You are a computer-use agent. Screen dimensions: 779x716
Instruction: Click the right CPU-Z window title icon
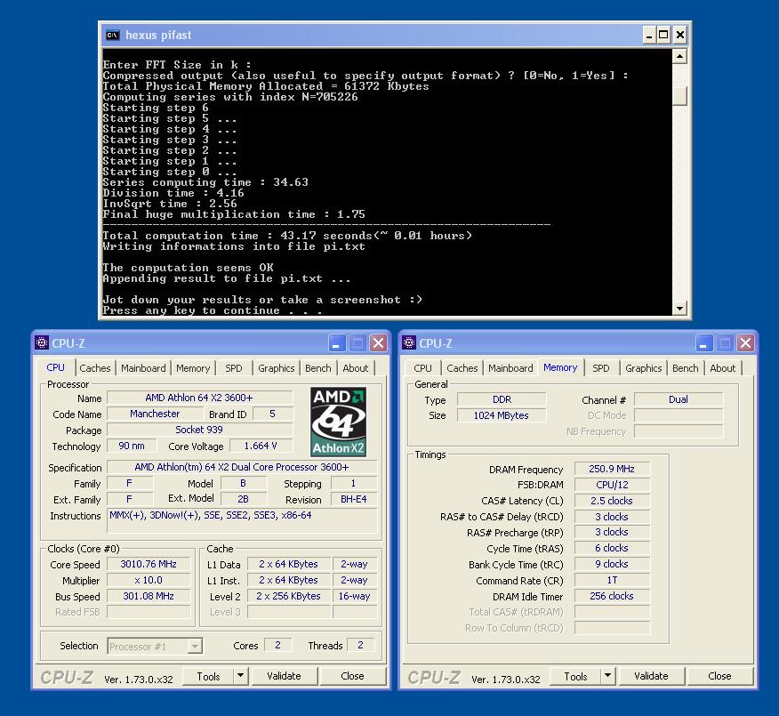[409, 342]
